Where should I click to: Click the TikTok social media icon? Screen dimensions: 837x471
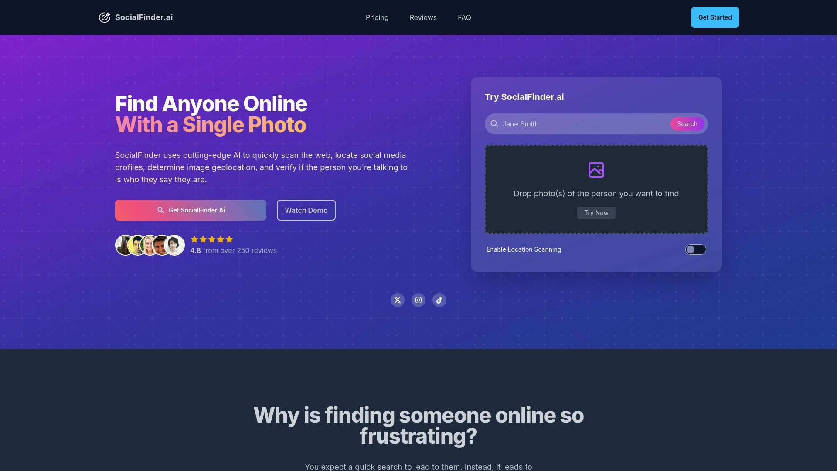click(x=439, y=300)
